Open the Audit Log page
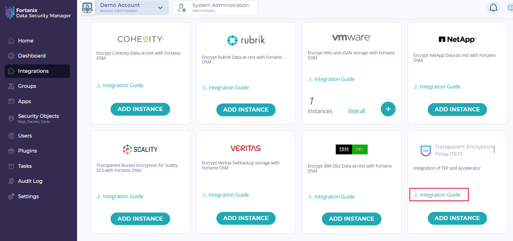 pos(30,181)
